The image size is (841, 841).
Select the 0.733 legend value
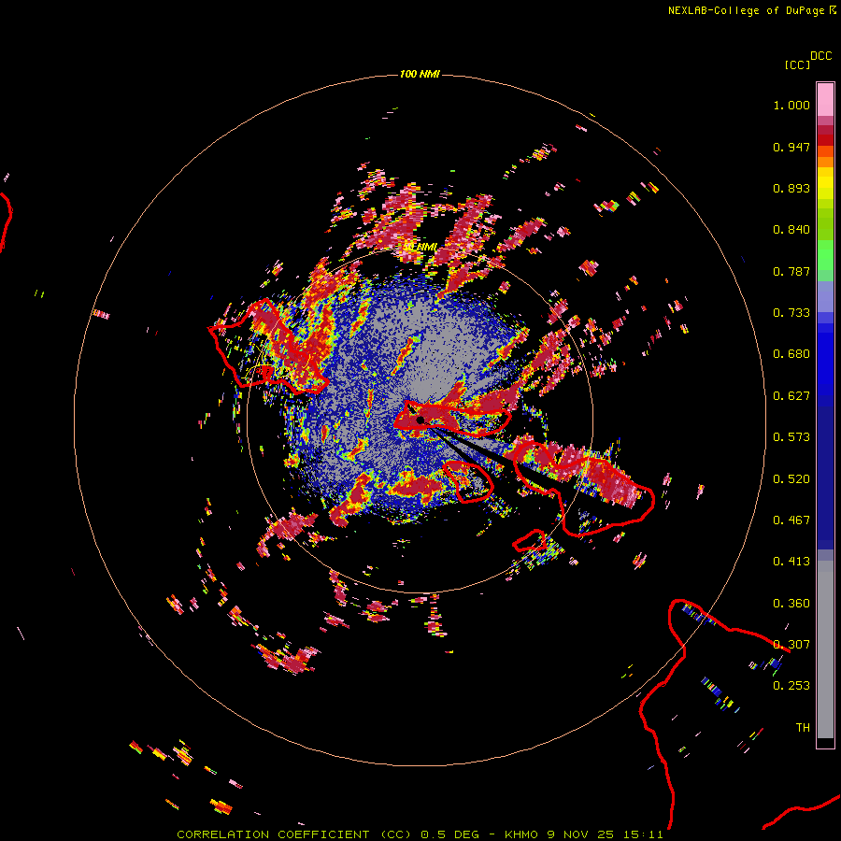click(x=791, y=313)
